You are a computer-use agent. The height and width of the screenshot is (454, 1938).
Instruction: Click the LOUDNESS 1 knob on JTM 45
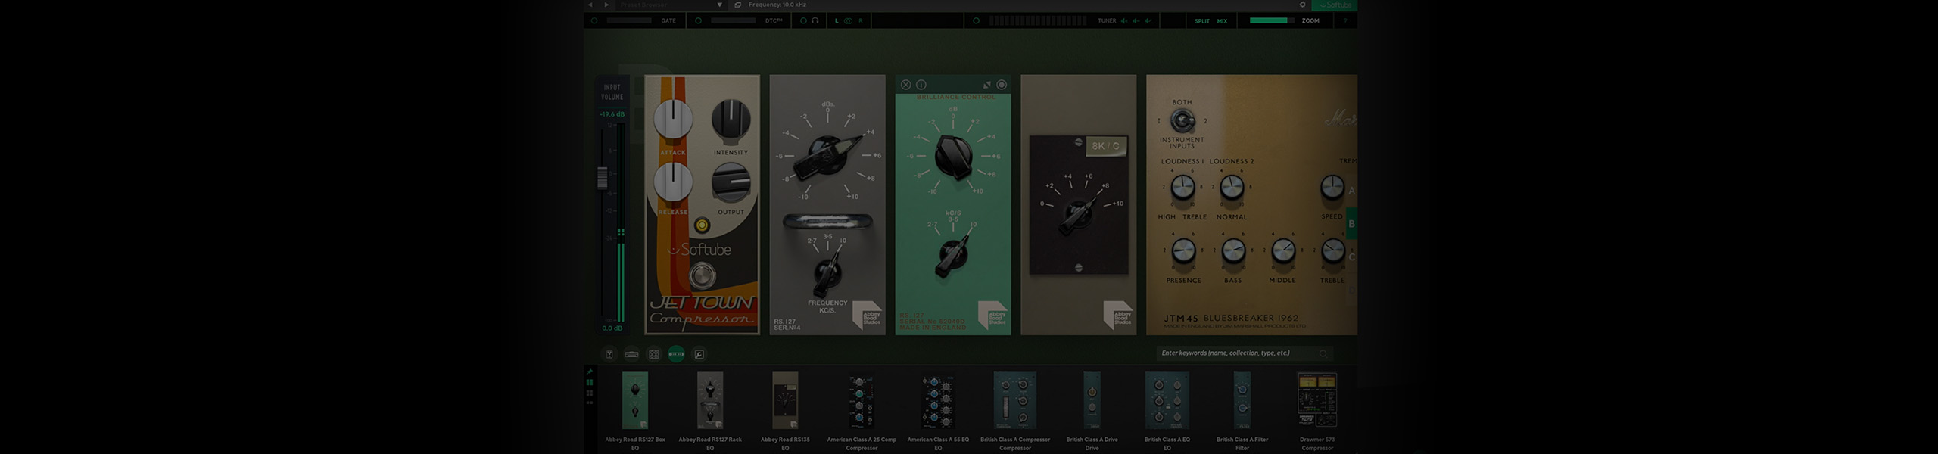(1182, 187)
